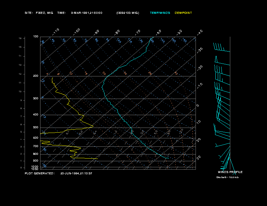The image size is (267, 206).
Task: Click the -60 isotherm label
Action: (x=158, y=33)
